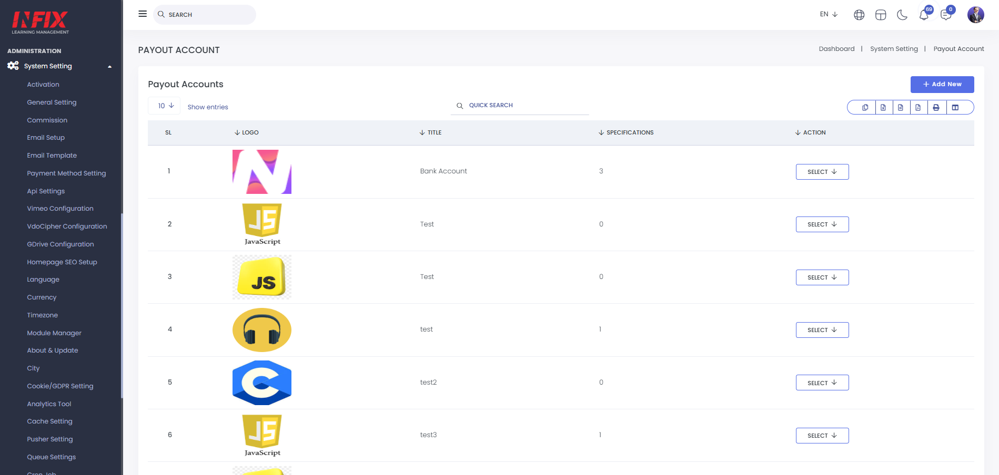The image size is (999, 475).
Task: Click the C language logo for test2
Action: click(262, 383)
